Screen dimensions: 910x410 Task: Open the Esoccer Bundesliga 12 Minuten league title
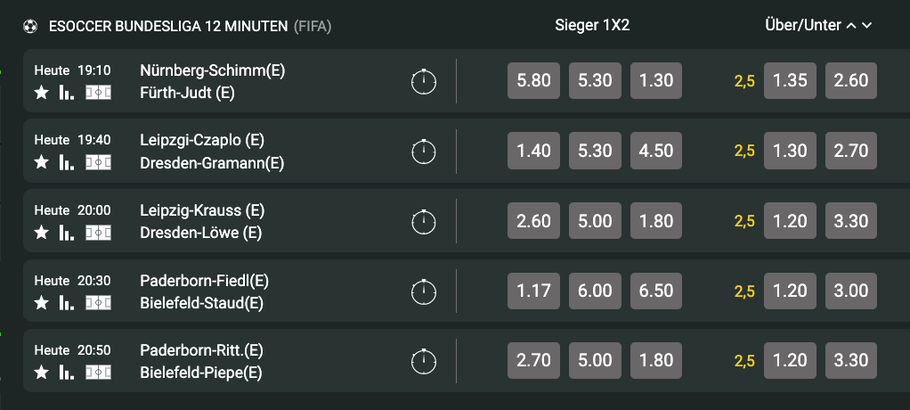pyautogui.click(x=168, y=26)
